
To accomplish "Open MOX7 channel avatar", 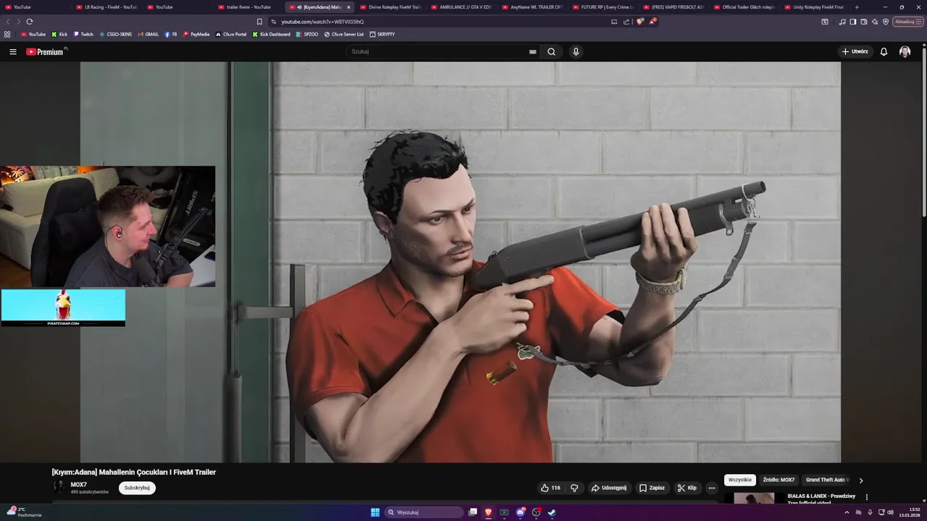I will tap(59, 487).
